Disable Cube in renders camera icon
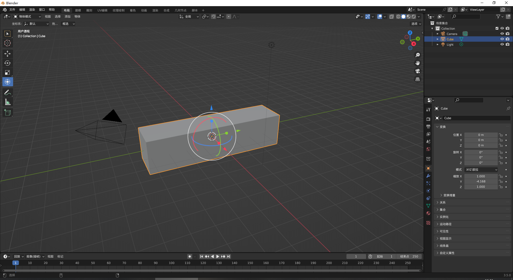The width and height of the screenshot is (513, 280). point(507,39)
